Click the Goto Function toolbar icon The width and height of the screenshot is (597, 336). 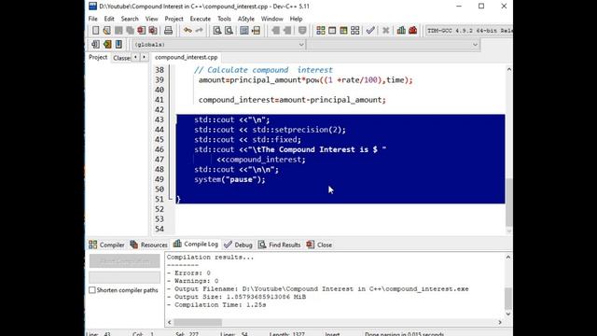pyautogui.click(x=244, y=31)
